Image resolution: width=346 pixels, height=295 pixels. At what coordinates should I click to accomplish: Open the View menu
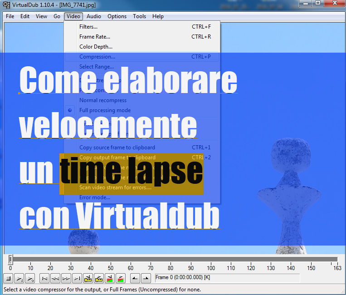pyautogui.click(x=41, y=16)
